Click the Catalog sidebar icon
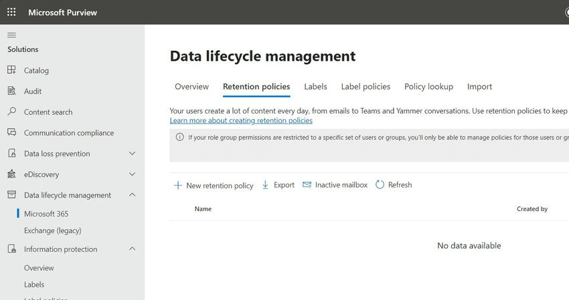Screen dimensions: 569x300 point(11,70)
